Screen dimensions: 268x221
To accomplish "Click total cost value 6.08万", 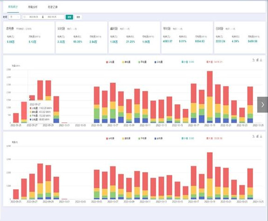I will click(11, 42).
